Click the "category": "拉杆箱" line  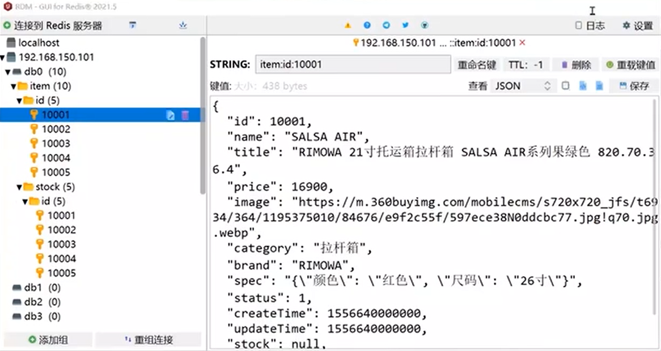(x=300, y=248)
